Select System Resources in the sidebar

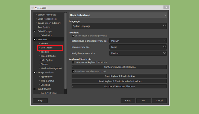(47, 15)
